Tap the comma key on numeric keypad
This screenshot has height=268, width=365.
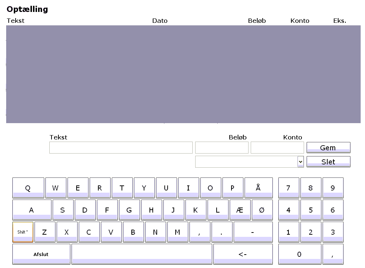point(333,254)
